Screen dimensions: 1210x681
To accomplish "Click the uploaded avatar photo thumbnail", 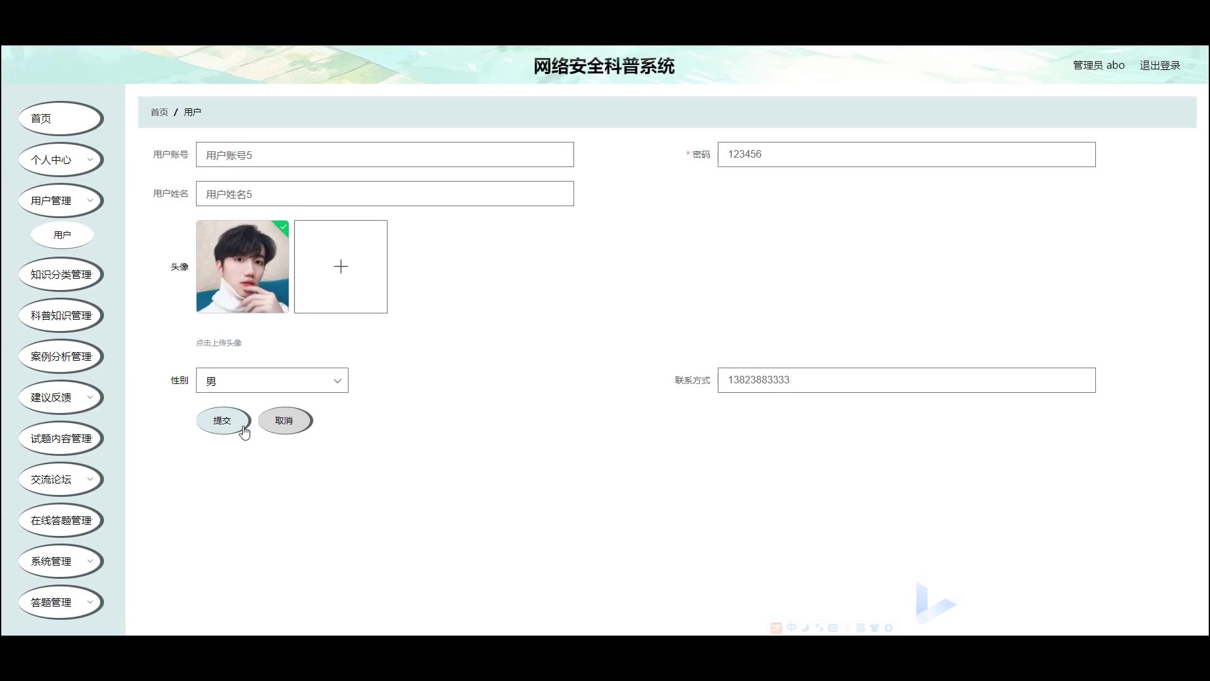I will tap(243, 266).
